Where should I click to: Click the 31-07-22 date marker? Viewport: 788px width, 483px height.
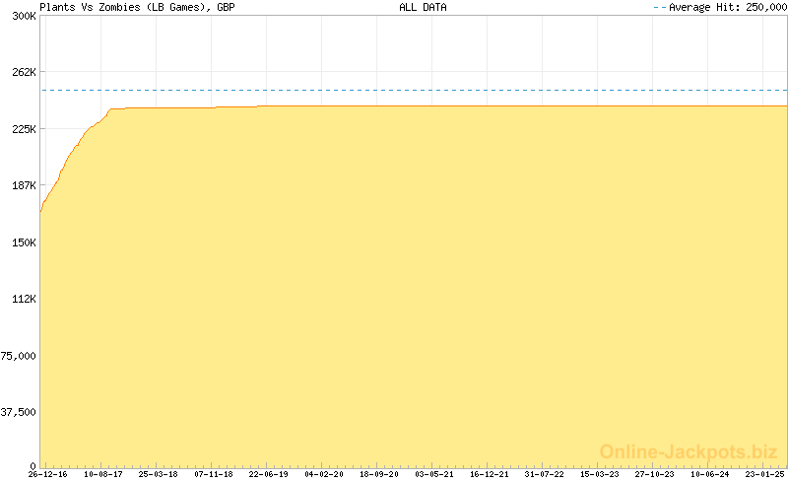coord(545,474)
